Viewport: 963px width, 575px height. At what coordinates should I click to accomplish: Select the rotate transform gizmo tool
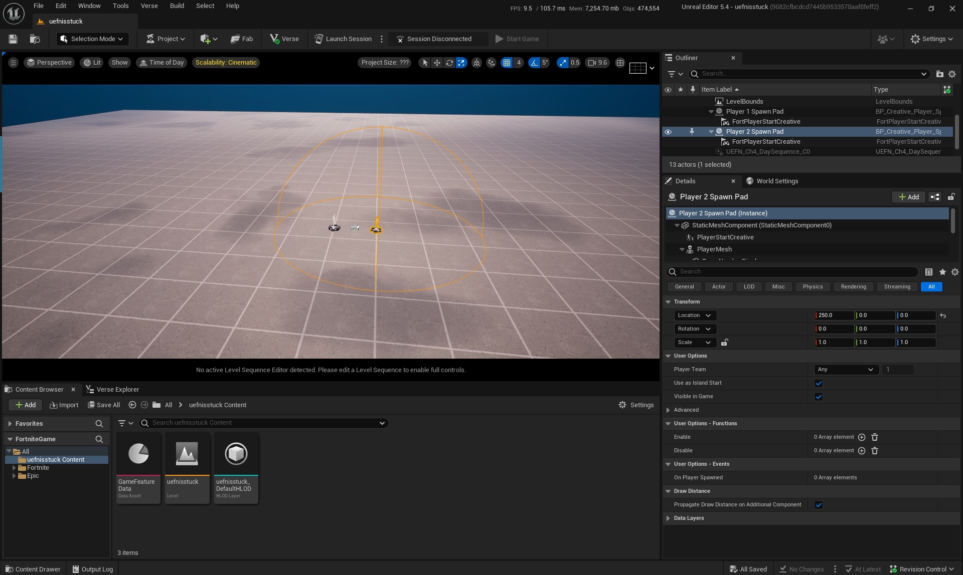pos(449,63)
